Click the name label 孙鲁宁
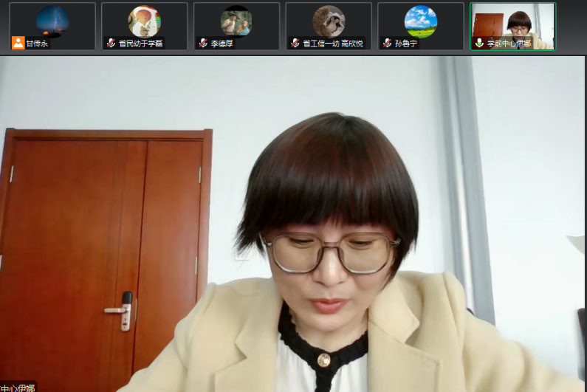This screenshot has width=587, height=392. point(406,44)
